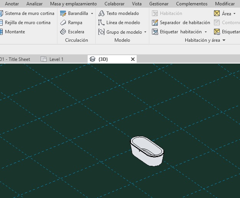Open the Barandilla dropdown arrow
This screenshot has height=198, width=240.
[92, 13]
